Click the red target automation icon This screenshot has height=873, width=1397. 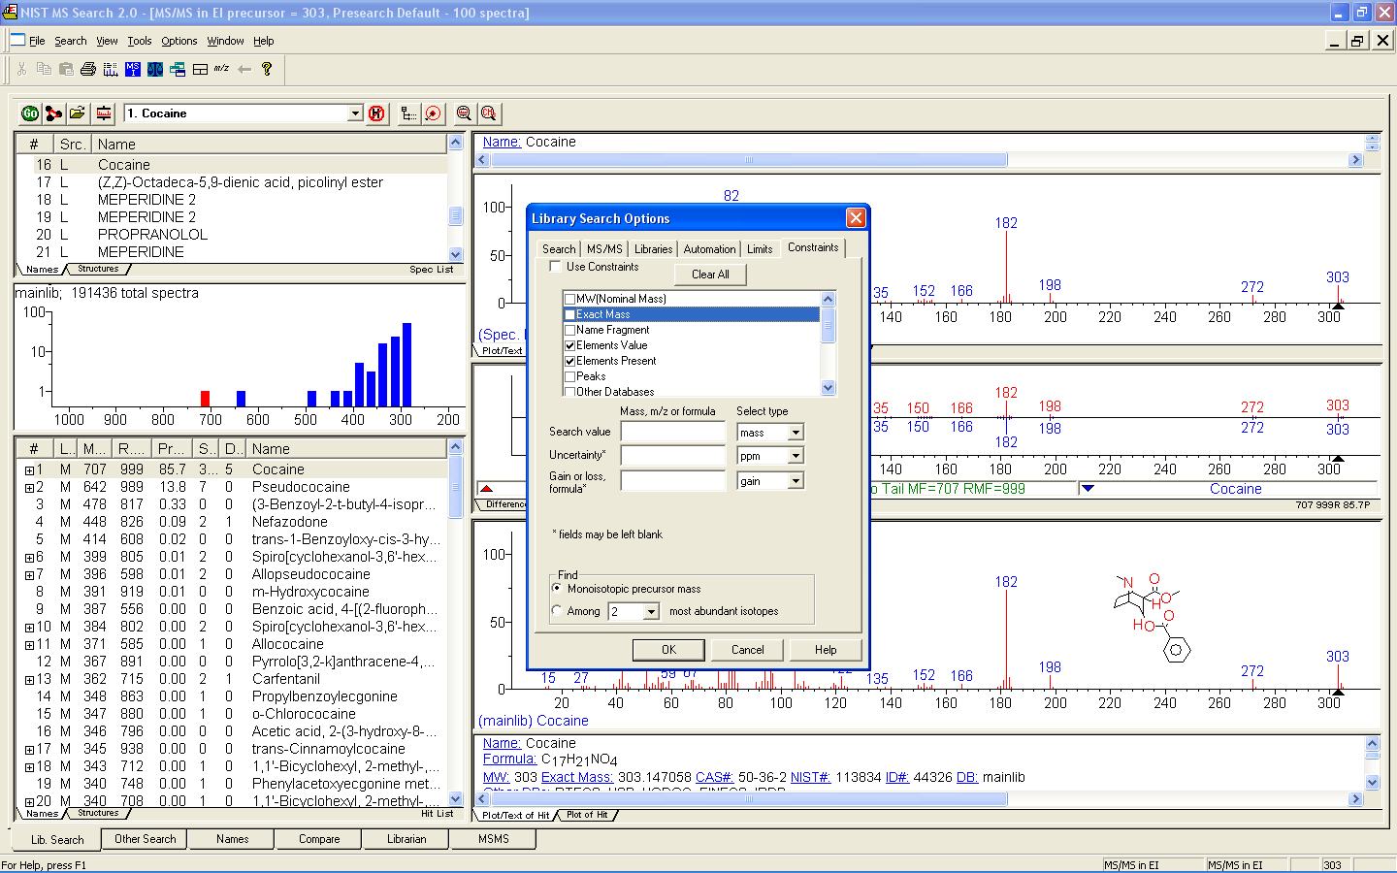coord(433,113)
